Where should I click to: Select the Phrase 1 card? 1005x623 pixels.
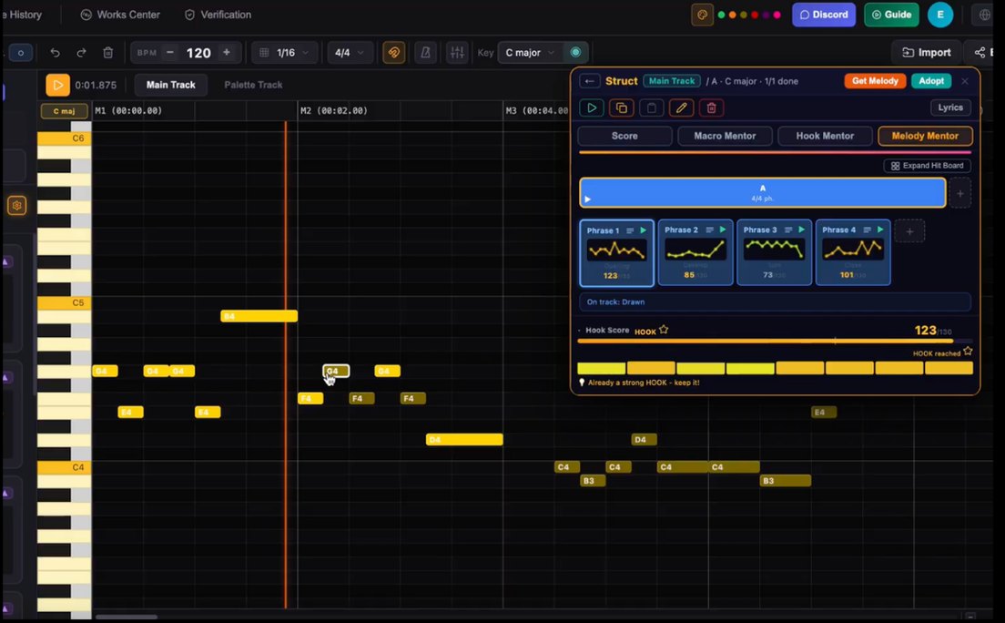coord(616,253)
